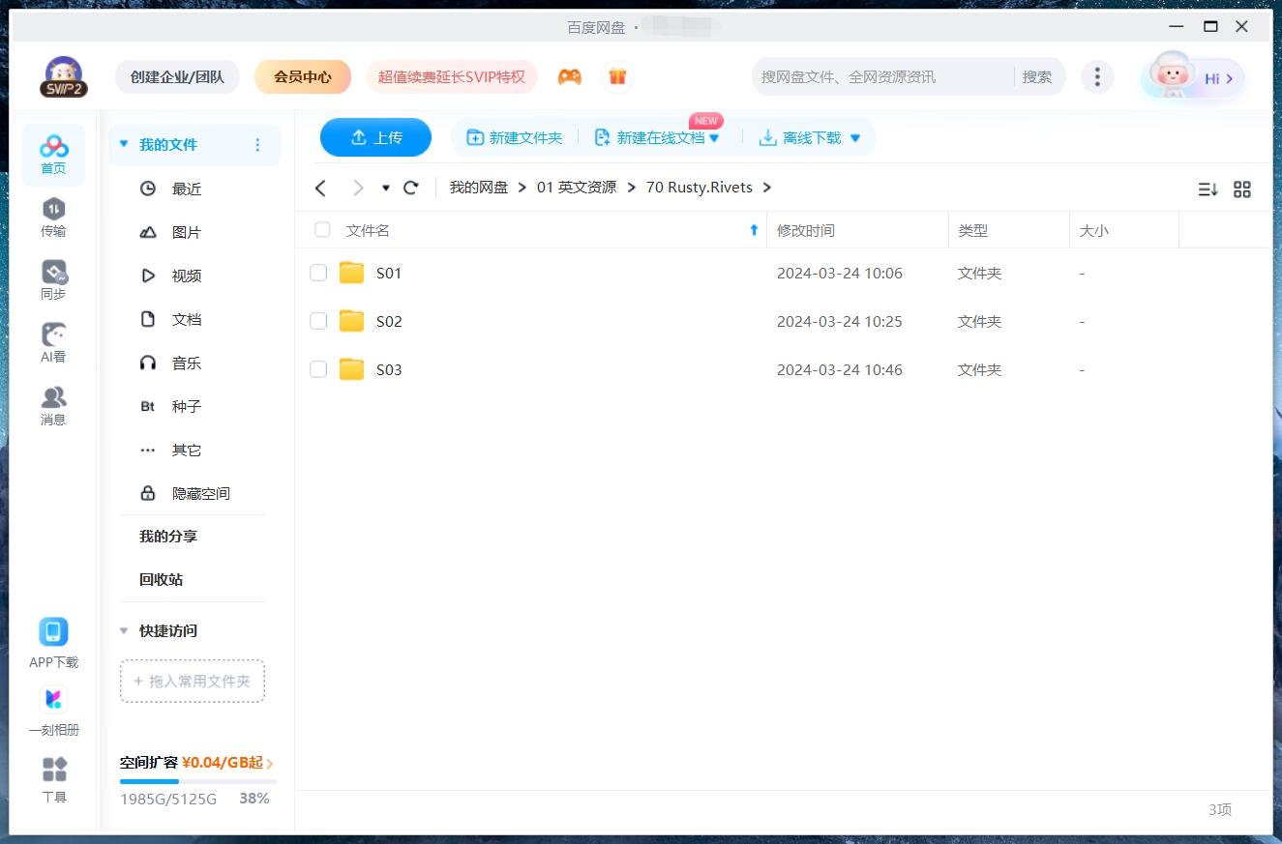Viewport: 1282px width, 844px height.
Task: Collapse the 我的文件 section
Action: 123,142
